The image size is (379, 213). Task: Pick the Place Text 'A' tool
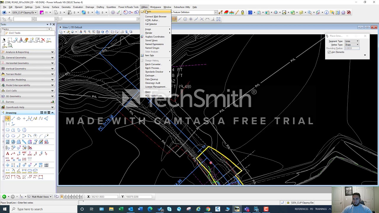(x=7, y=154)
